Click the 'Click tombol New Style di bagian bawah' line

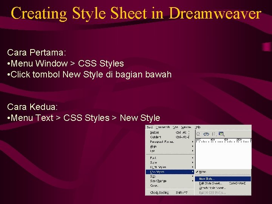[89, 74]
